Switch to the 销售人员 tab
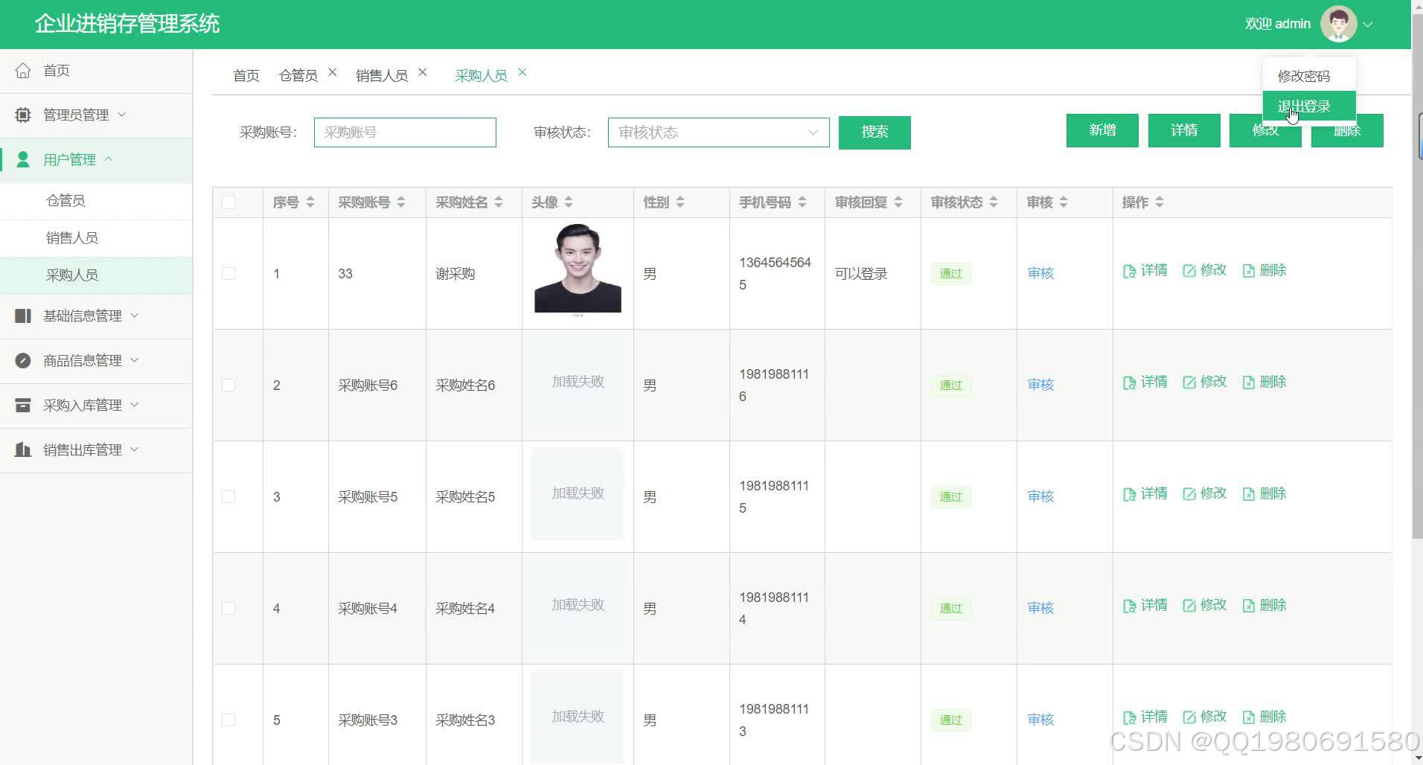Image resolution: width=1423 pixels, height=765 pixels. 382,74
